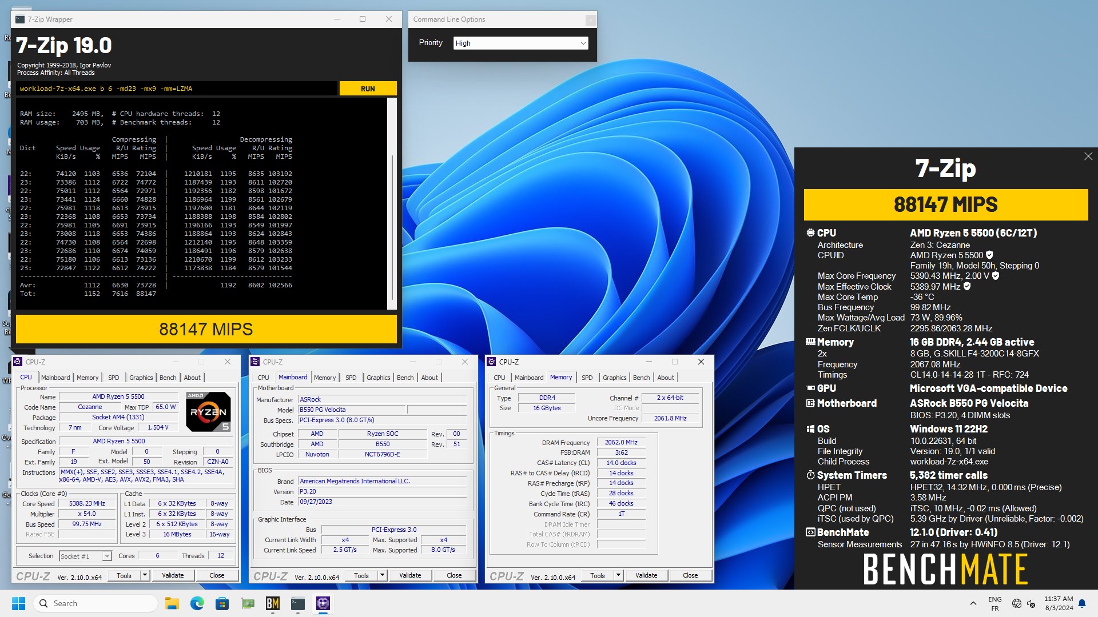Viewport: 1098px width, 617px height.
Task: Click ENG FR language indicator in the tray
Action: point(995,603)
